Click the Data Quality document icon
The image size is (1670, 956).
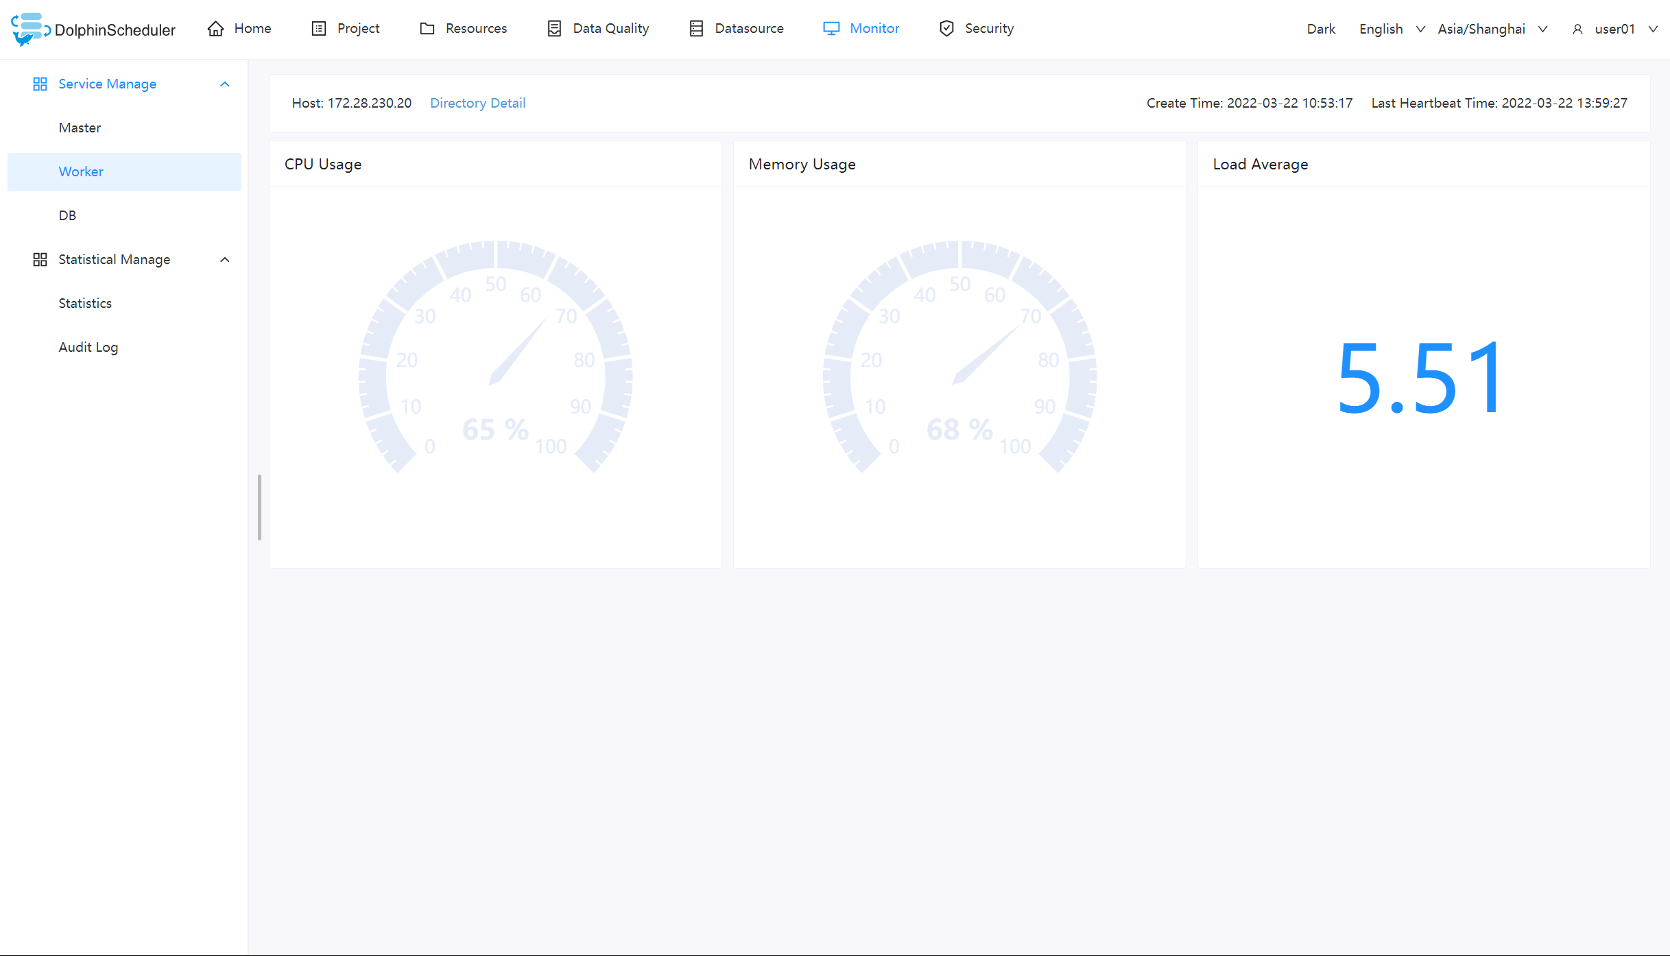click(554, 29)
